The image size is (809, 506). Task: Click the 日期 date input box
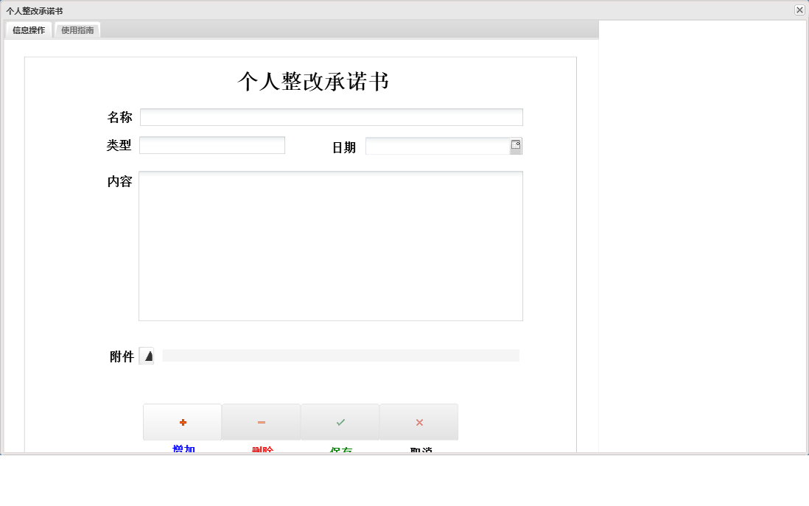(438, 145)
